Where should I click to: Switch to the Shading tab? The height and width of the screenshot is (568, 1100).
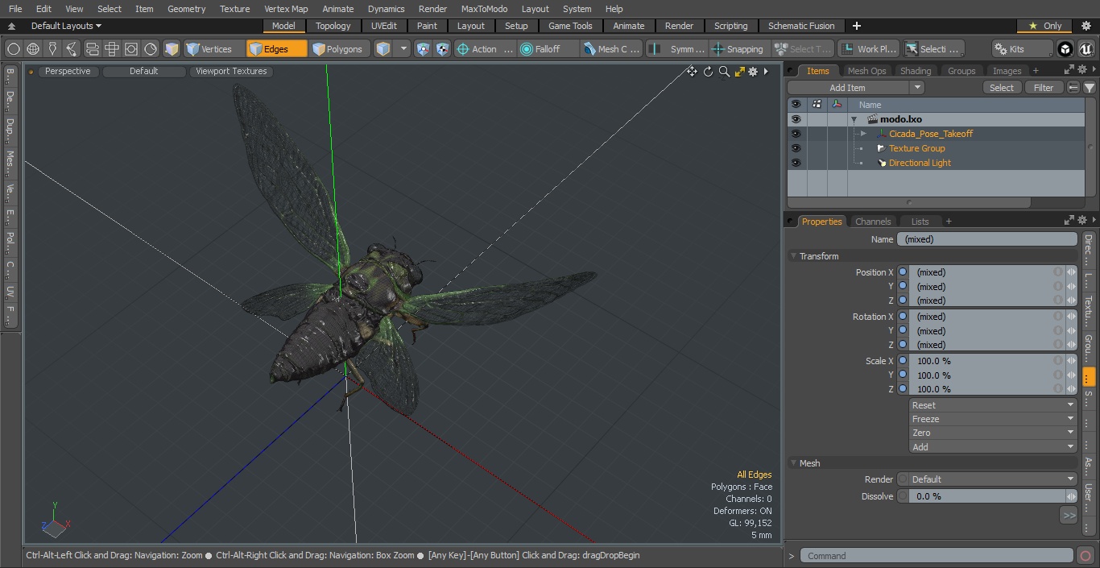pyautogui.click(x=916, y=71)
